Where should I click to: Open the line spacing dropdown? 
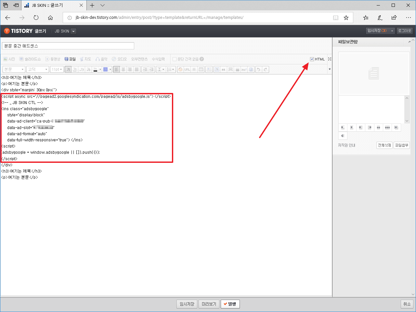coord(161,69)
